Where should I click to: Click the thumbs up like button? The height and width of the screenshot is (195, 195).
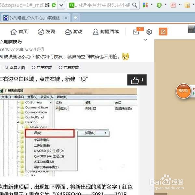(137, 80)
